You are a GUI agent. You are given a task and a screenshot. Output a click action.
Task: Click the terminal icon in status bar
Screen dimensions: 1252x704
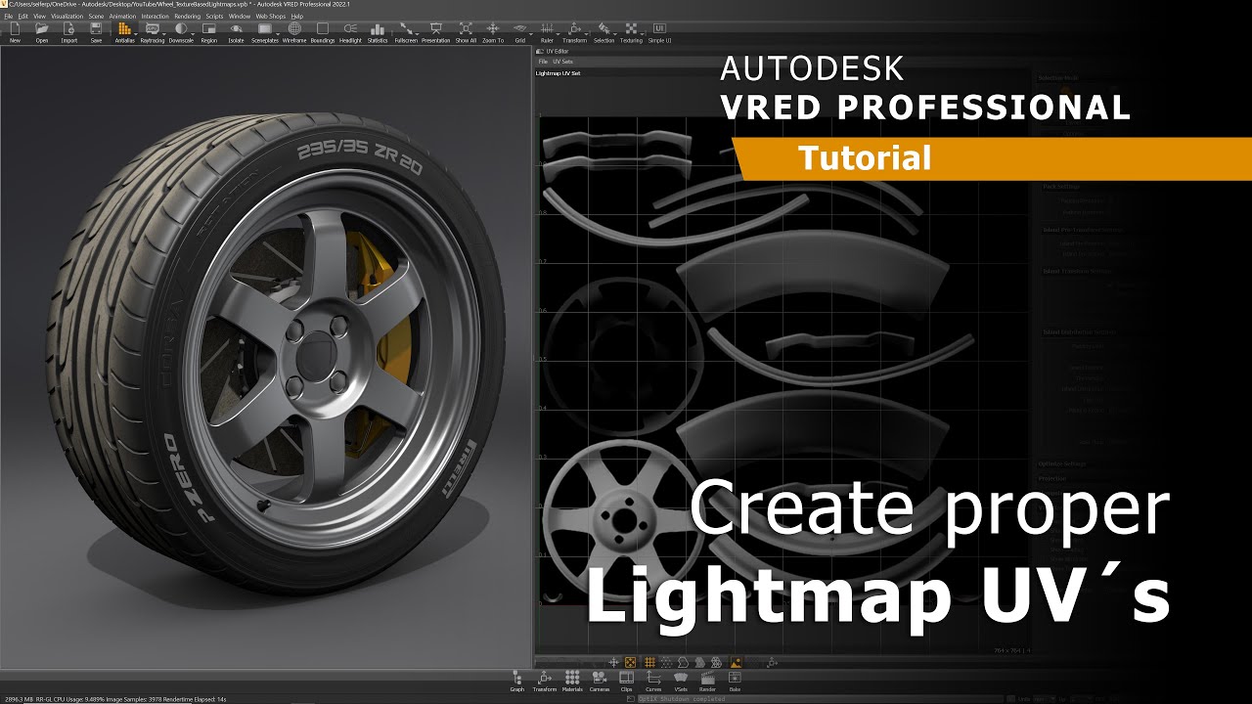[x=631, y=699]
